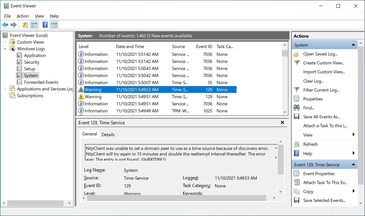Click the Subscriptions icon in tree
Image resolution: width=365 pixels, height=216 pixels.
[12, 96]
